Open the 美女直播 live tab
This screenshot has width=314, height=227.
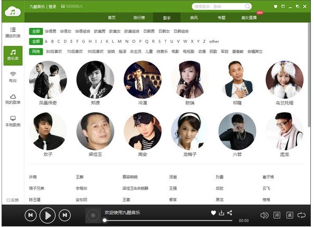pos(249,18)
